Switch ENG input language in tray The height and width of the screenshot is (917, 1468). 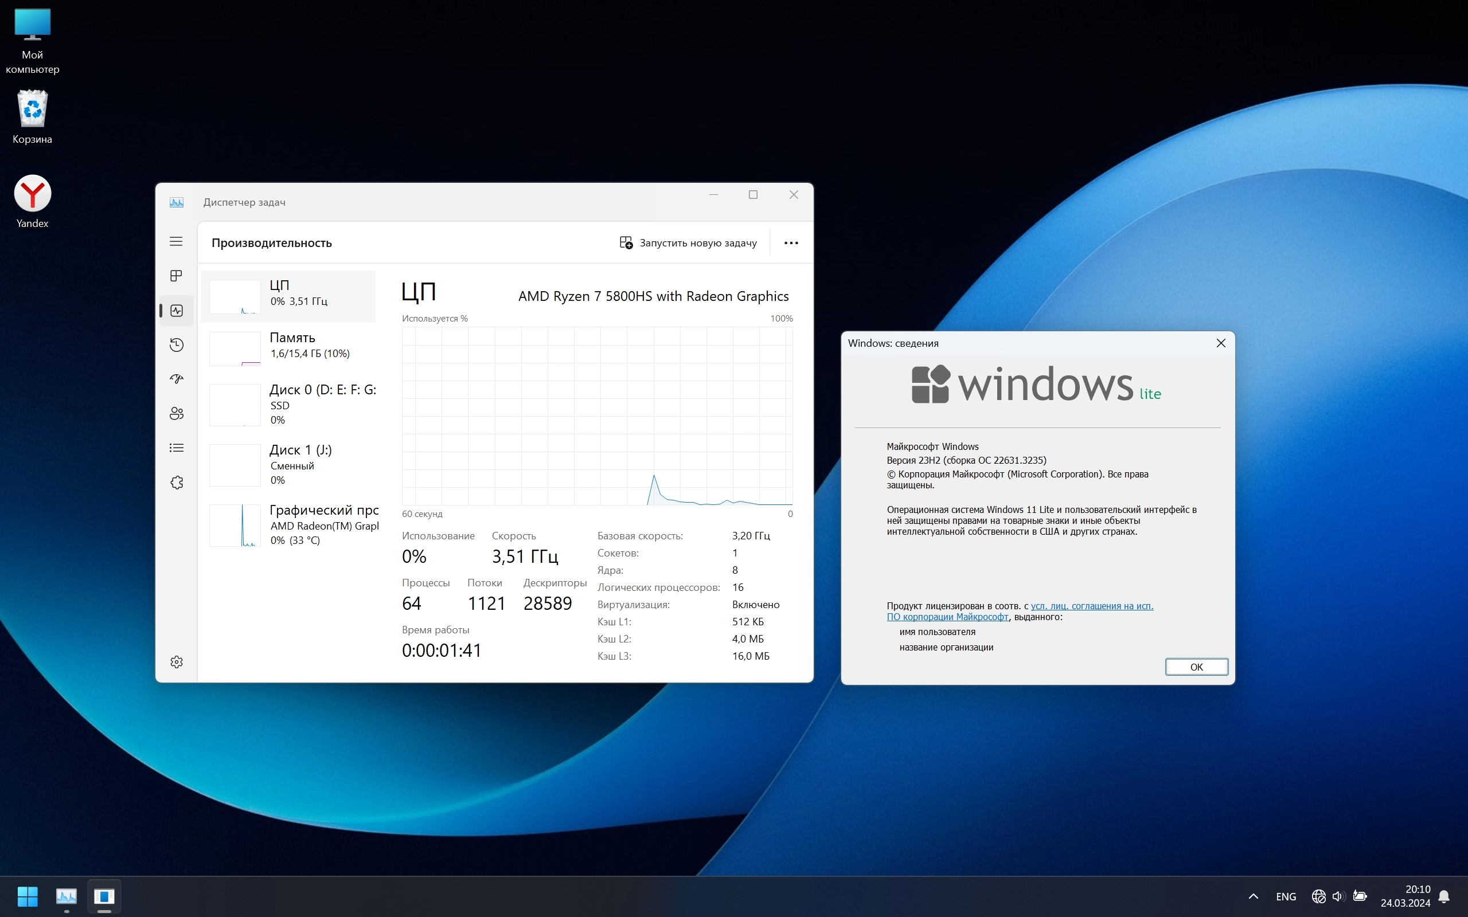click(1286, 896)
